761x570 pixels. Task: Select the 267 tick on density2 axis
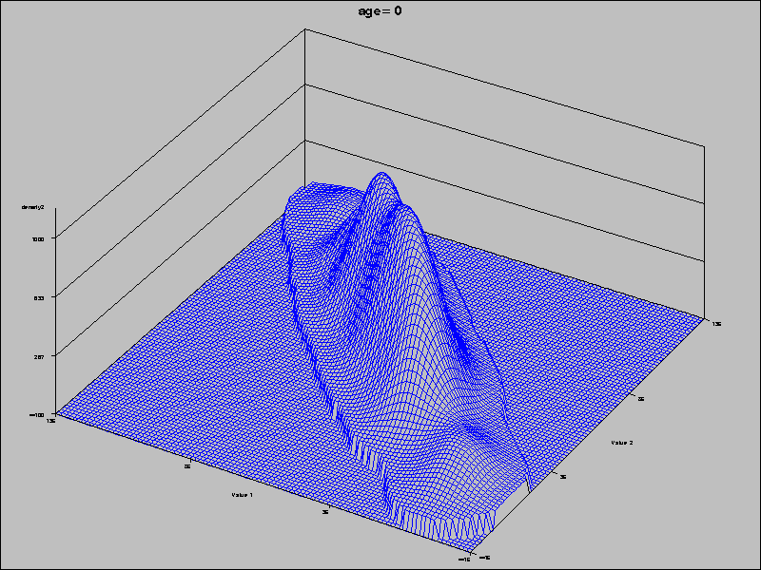pos(39,356)
